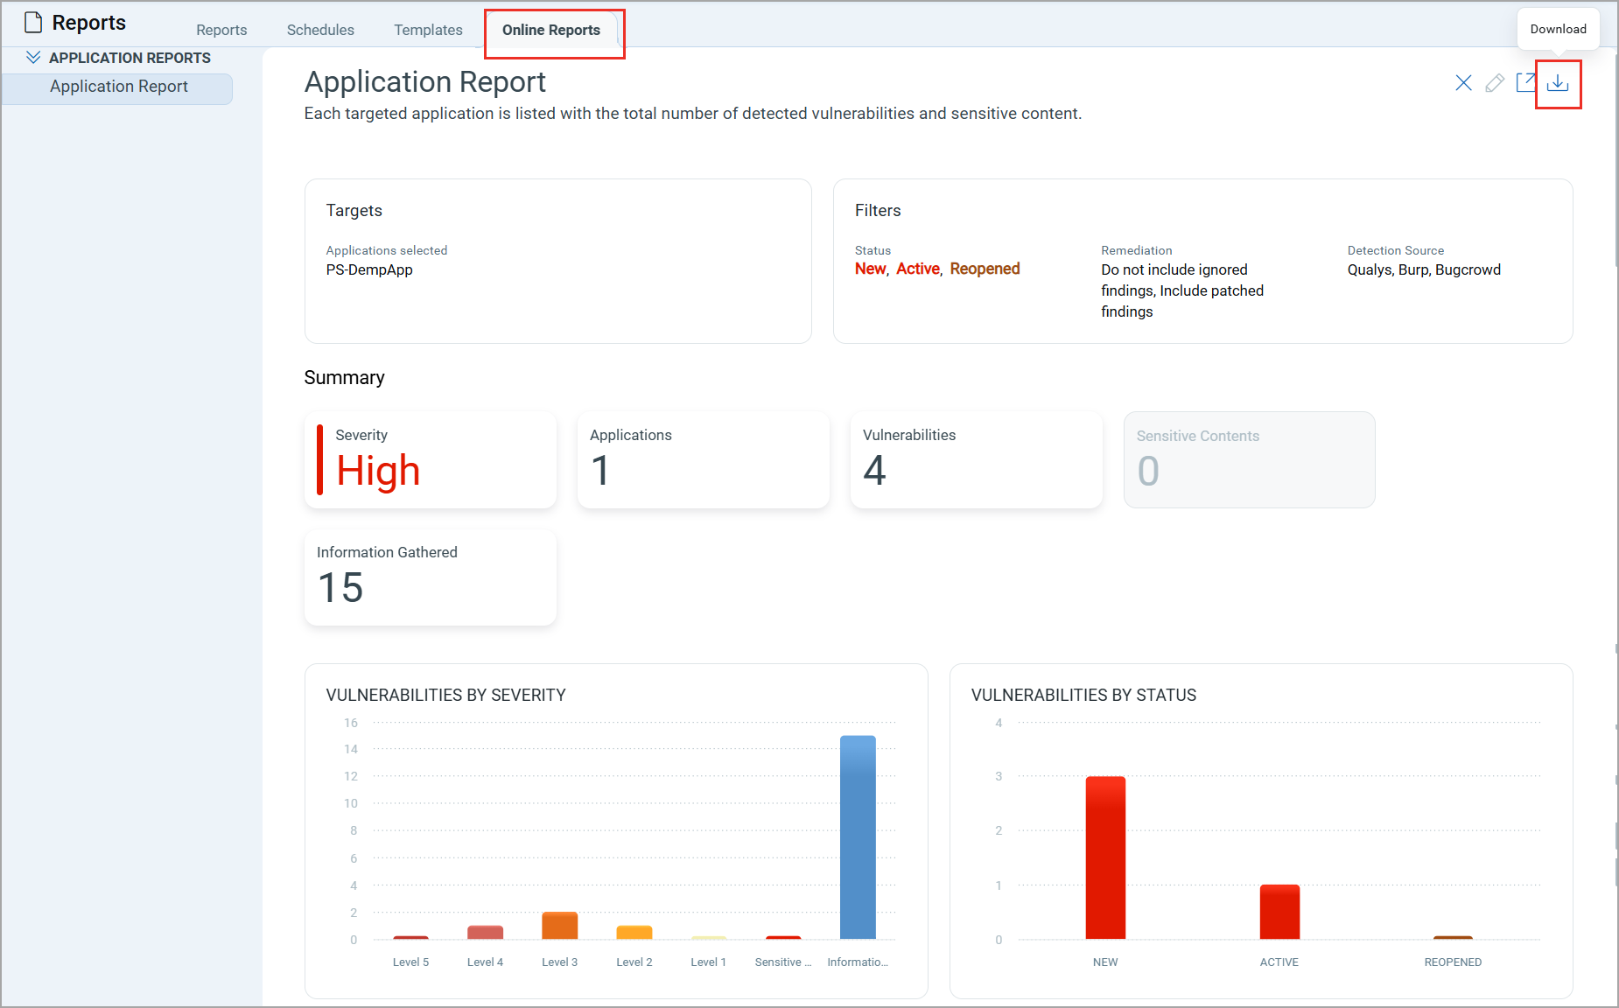The width and height of the screenshot is (1619, 1008).
Task: Click the Level 4 bar in severity chart
Action: click(x=486, y=933)
